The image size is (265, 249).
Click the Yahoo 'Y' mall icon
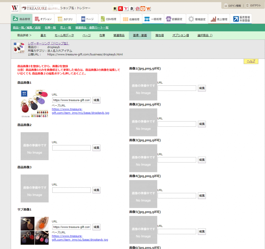(x=126, y=9)
